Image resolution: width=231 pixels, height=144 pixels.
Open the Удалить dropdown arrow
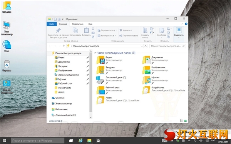click(x=132, y=30)
